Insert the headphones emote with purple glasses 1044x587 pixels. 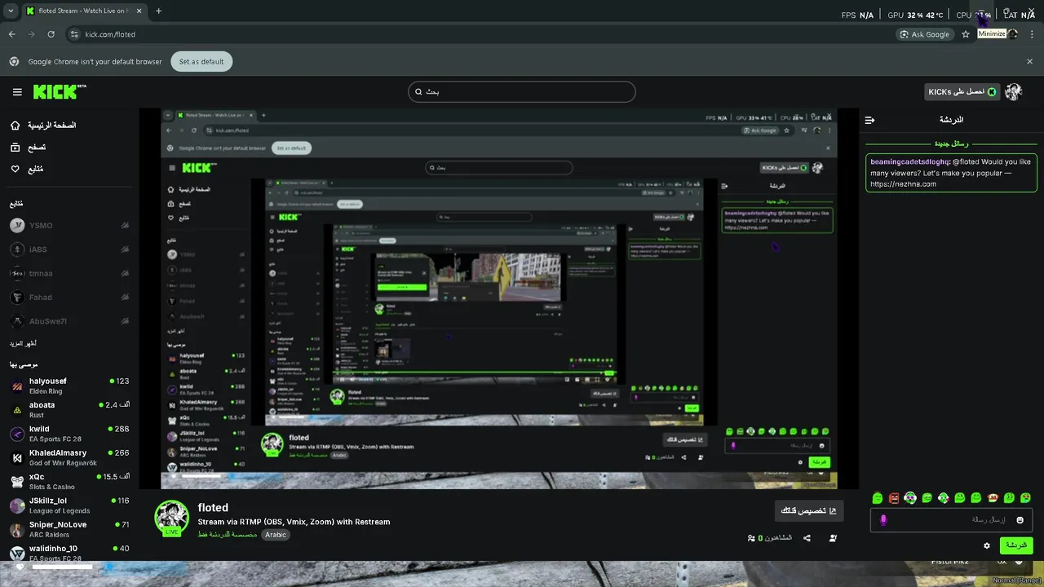tap(910, 498)
